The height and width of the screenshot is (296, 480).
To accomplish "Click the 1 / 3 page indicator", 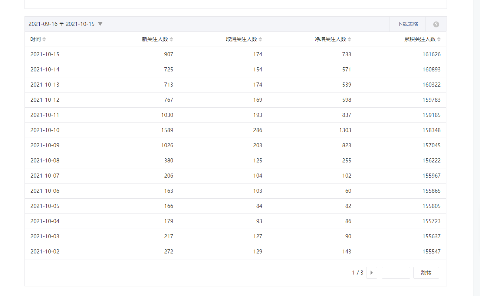I will [358, 273].
